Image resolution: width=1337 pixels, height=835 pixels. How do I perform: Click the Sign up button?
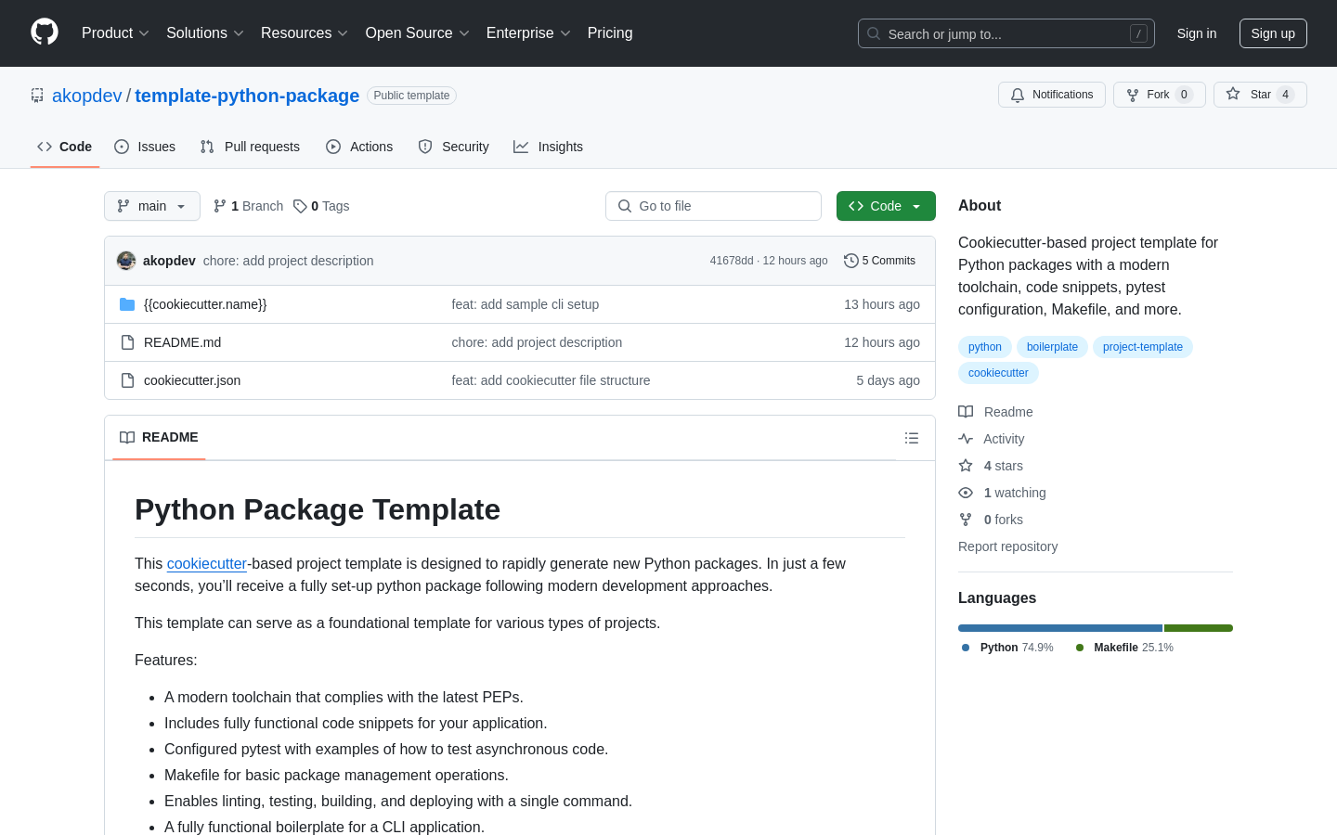point(1273,33)
